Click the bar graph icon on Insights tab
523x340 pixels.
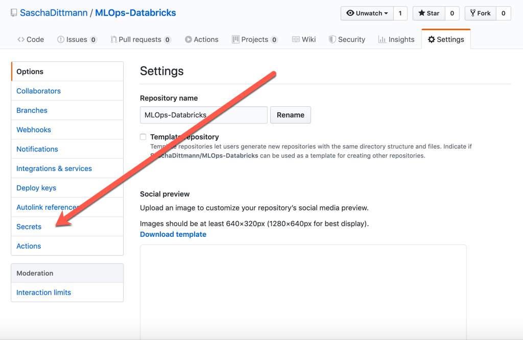tap(382, 39)
